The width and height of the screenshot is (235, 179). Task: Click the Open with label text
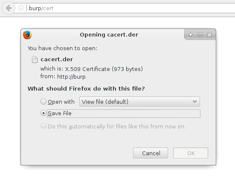pos(61,102)
